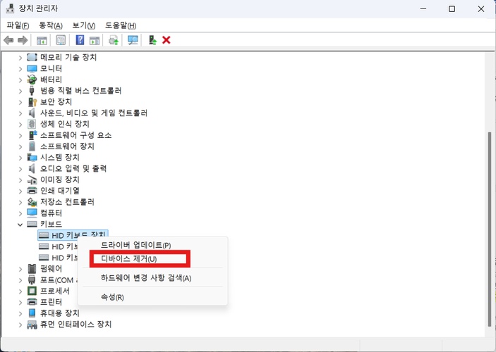Click the 보안 장치 key icon
This screenshot has height=352, width=496.
[32, 101]
